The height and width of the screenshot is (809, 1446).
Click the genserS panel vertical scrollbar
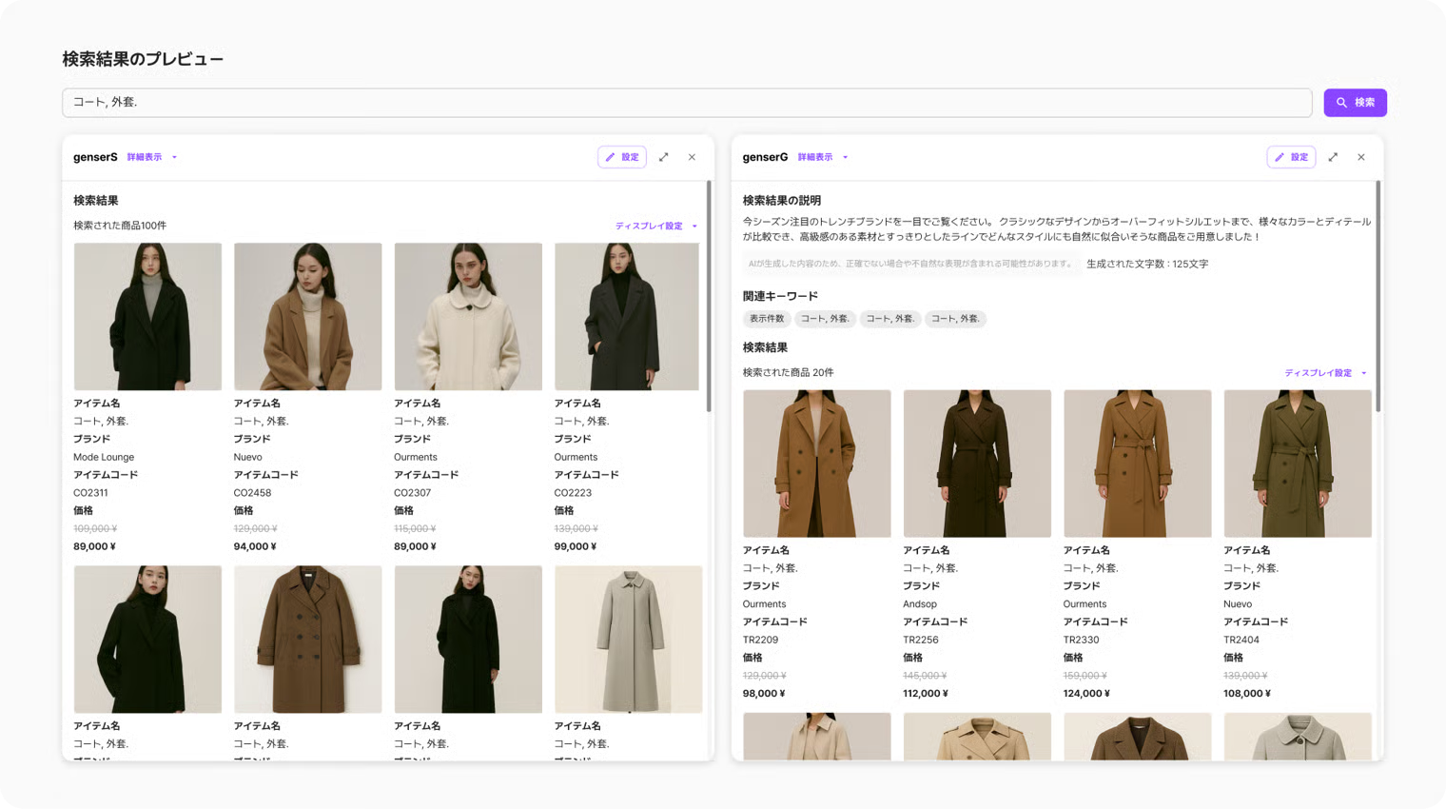(x=709, y=297)
